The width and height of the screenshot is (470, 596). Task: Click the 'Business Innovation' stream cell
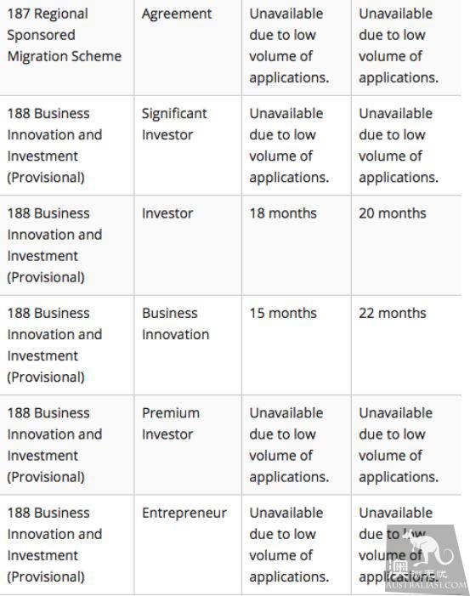188,345
